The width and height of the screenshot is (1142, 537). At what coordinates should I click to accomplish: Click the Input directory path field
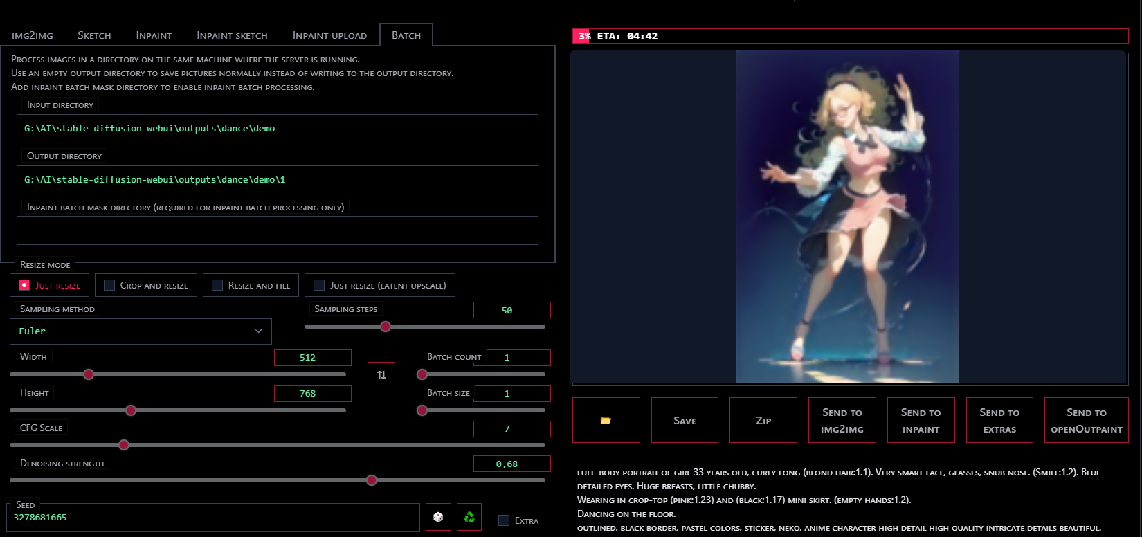(277, 129)
